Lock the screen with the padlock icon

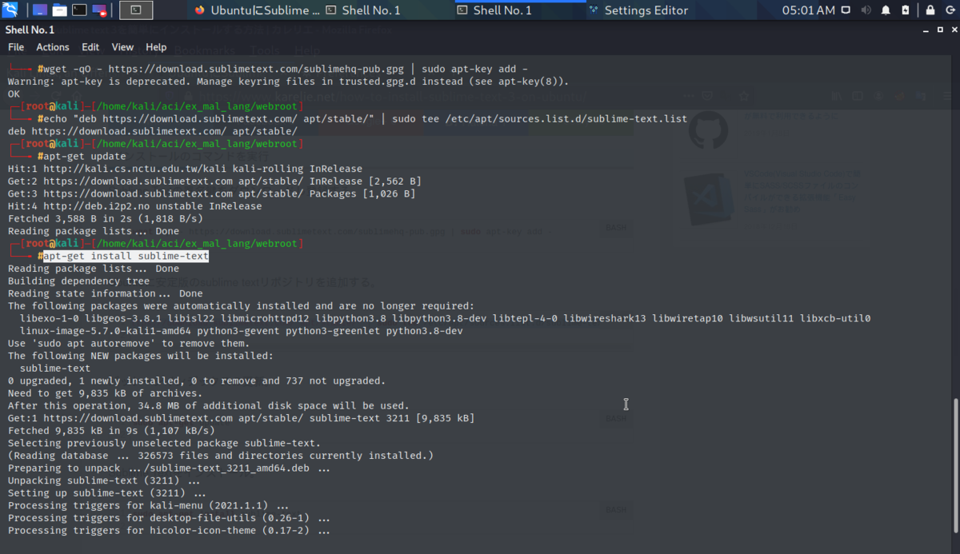point(930,10)
